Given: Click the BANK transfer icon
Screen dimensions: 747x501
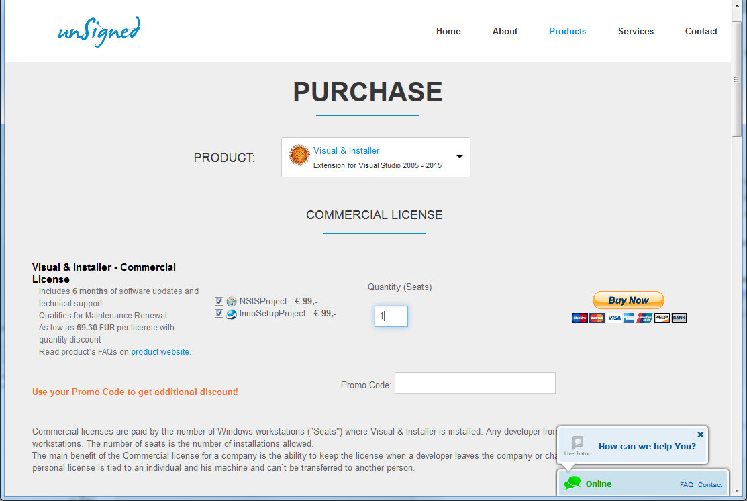Looking at the screenshot, I should pyautogui.click(x=679, y=318).
